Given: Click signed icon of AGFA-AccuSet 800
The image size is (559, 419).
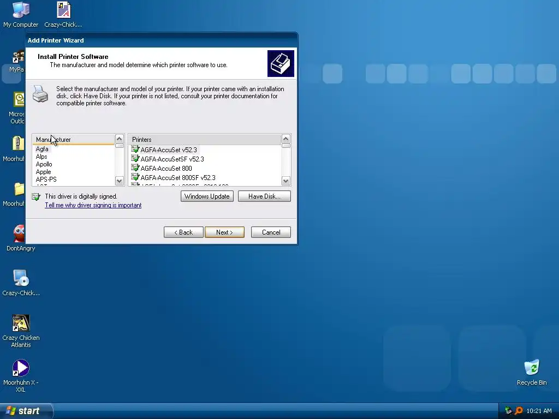Looking at the screenshot, I should click(135, 168).
